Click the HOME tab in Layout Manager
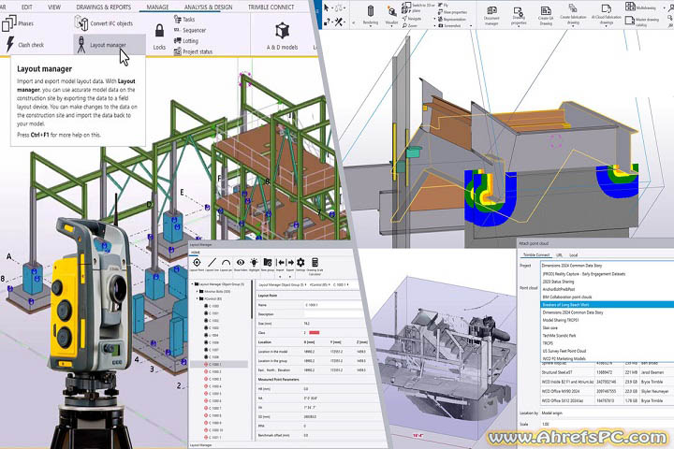 click(x=195, y=253)
